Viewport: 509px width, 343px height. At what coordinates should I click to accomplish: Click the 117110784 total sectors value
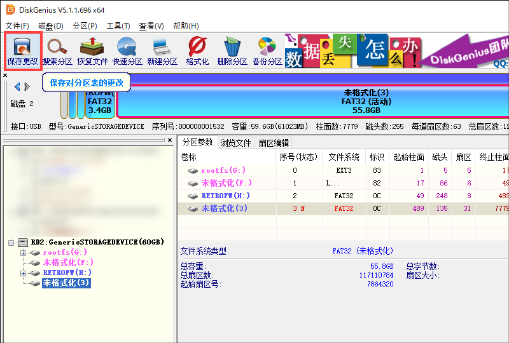pyautogui.click(x=376, y=275)
